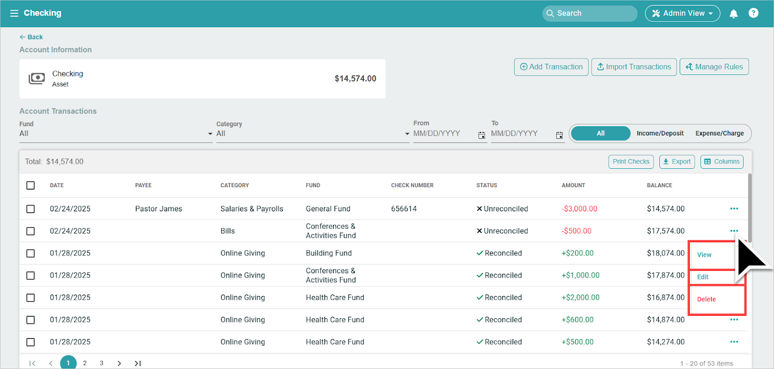Click the Export button
Screen dimensions: 774x369
tap(677, 162)
